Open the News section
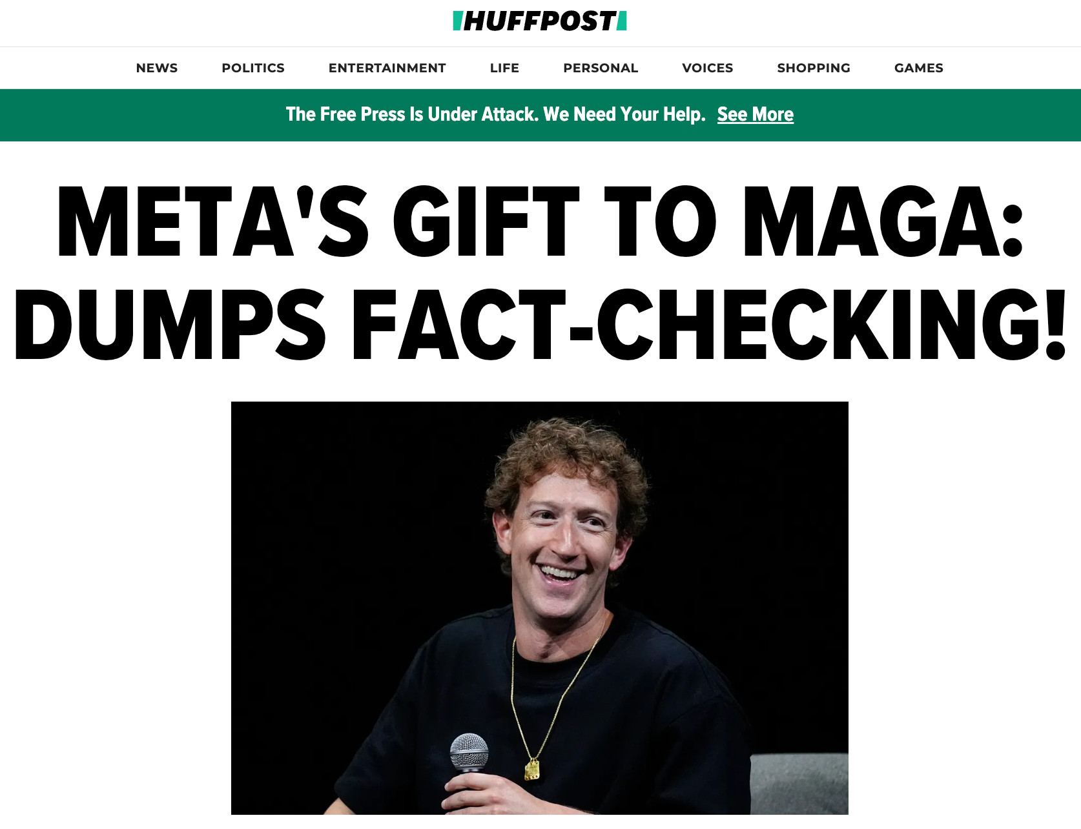The height and width of the screenshot is (829, 1081). (157, 68)
